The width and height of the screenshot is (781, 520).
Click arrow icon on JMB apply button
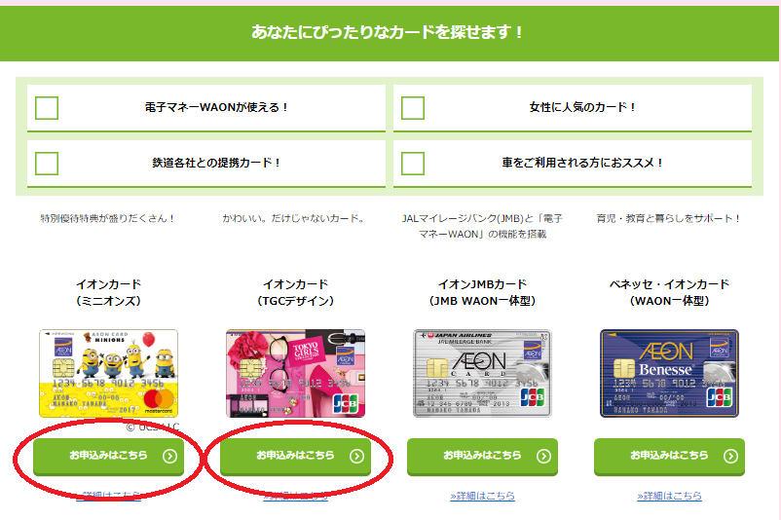pyautogui.click(x=544, y=457)
